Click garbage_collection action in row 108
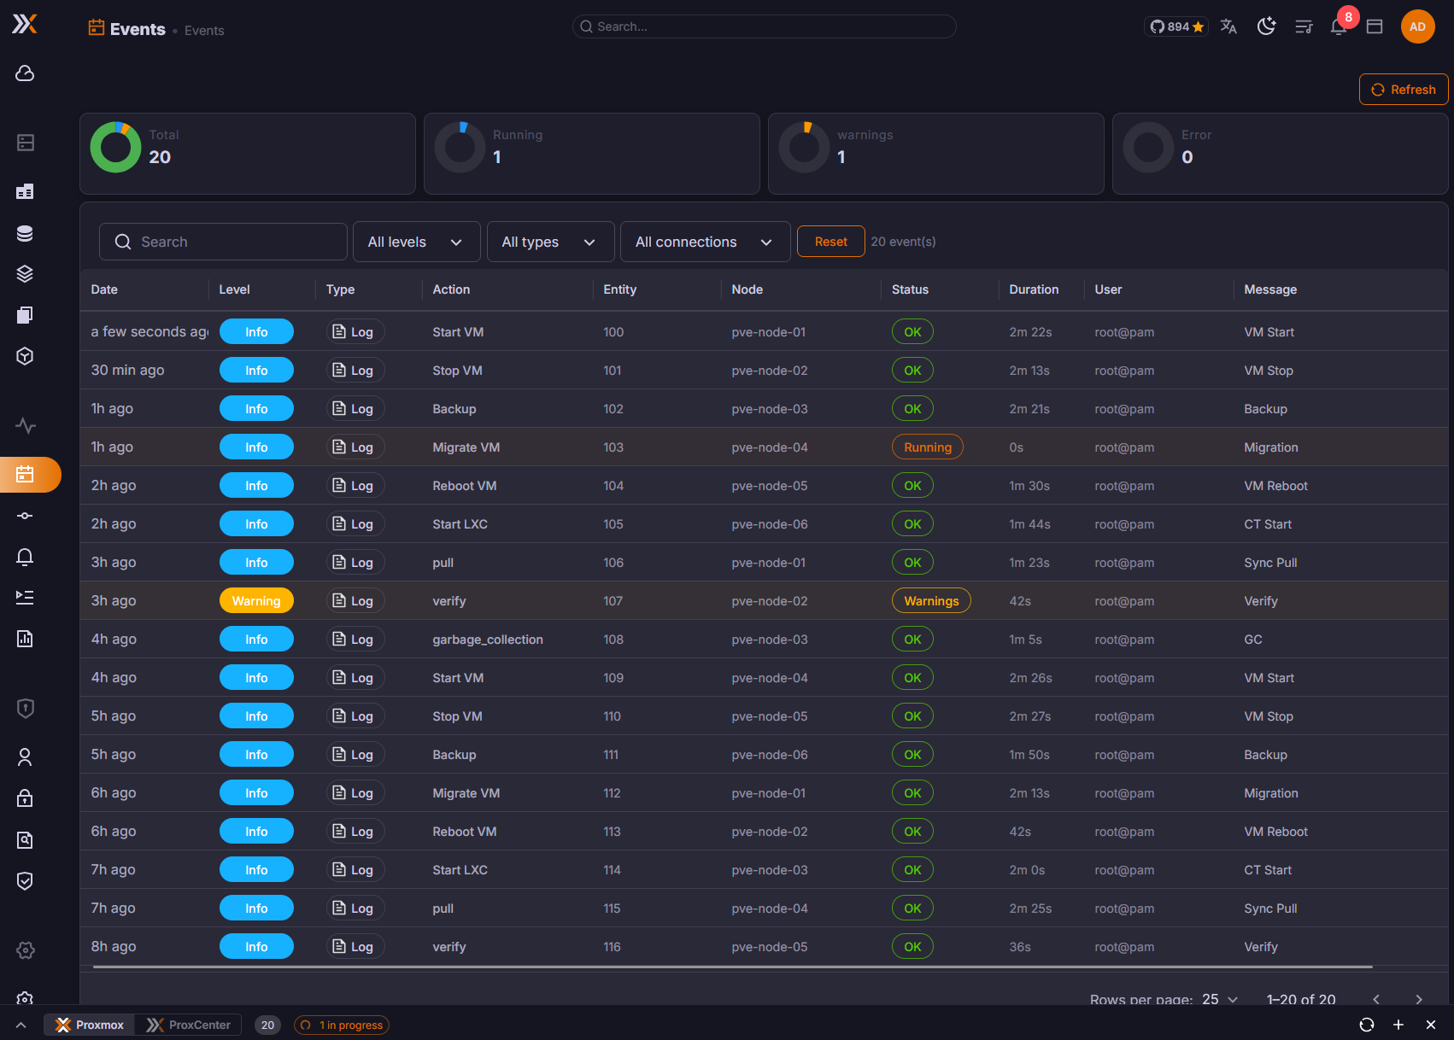Screen dimensions: 1454x1040 tap(488, 639)
